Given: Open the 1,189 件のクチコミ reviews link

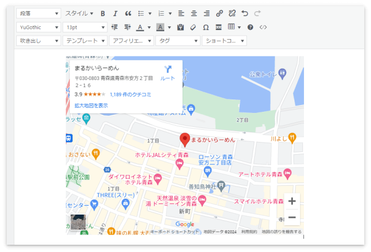Looking at the screenshot, I should click(130, 94).
